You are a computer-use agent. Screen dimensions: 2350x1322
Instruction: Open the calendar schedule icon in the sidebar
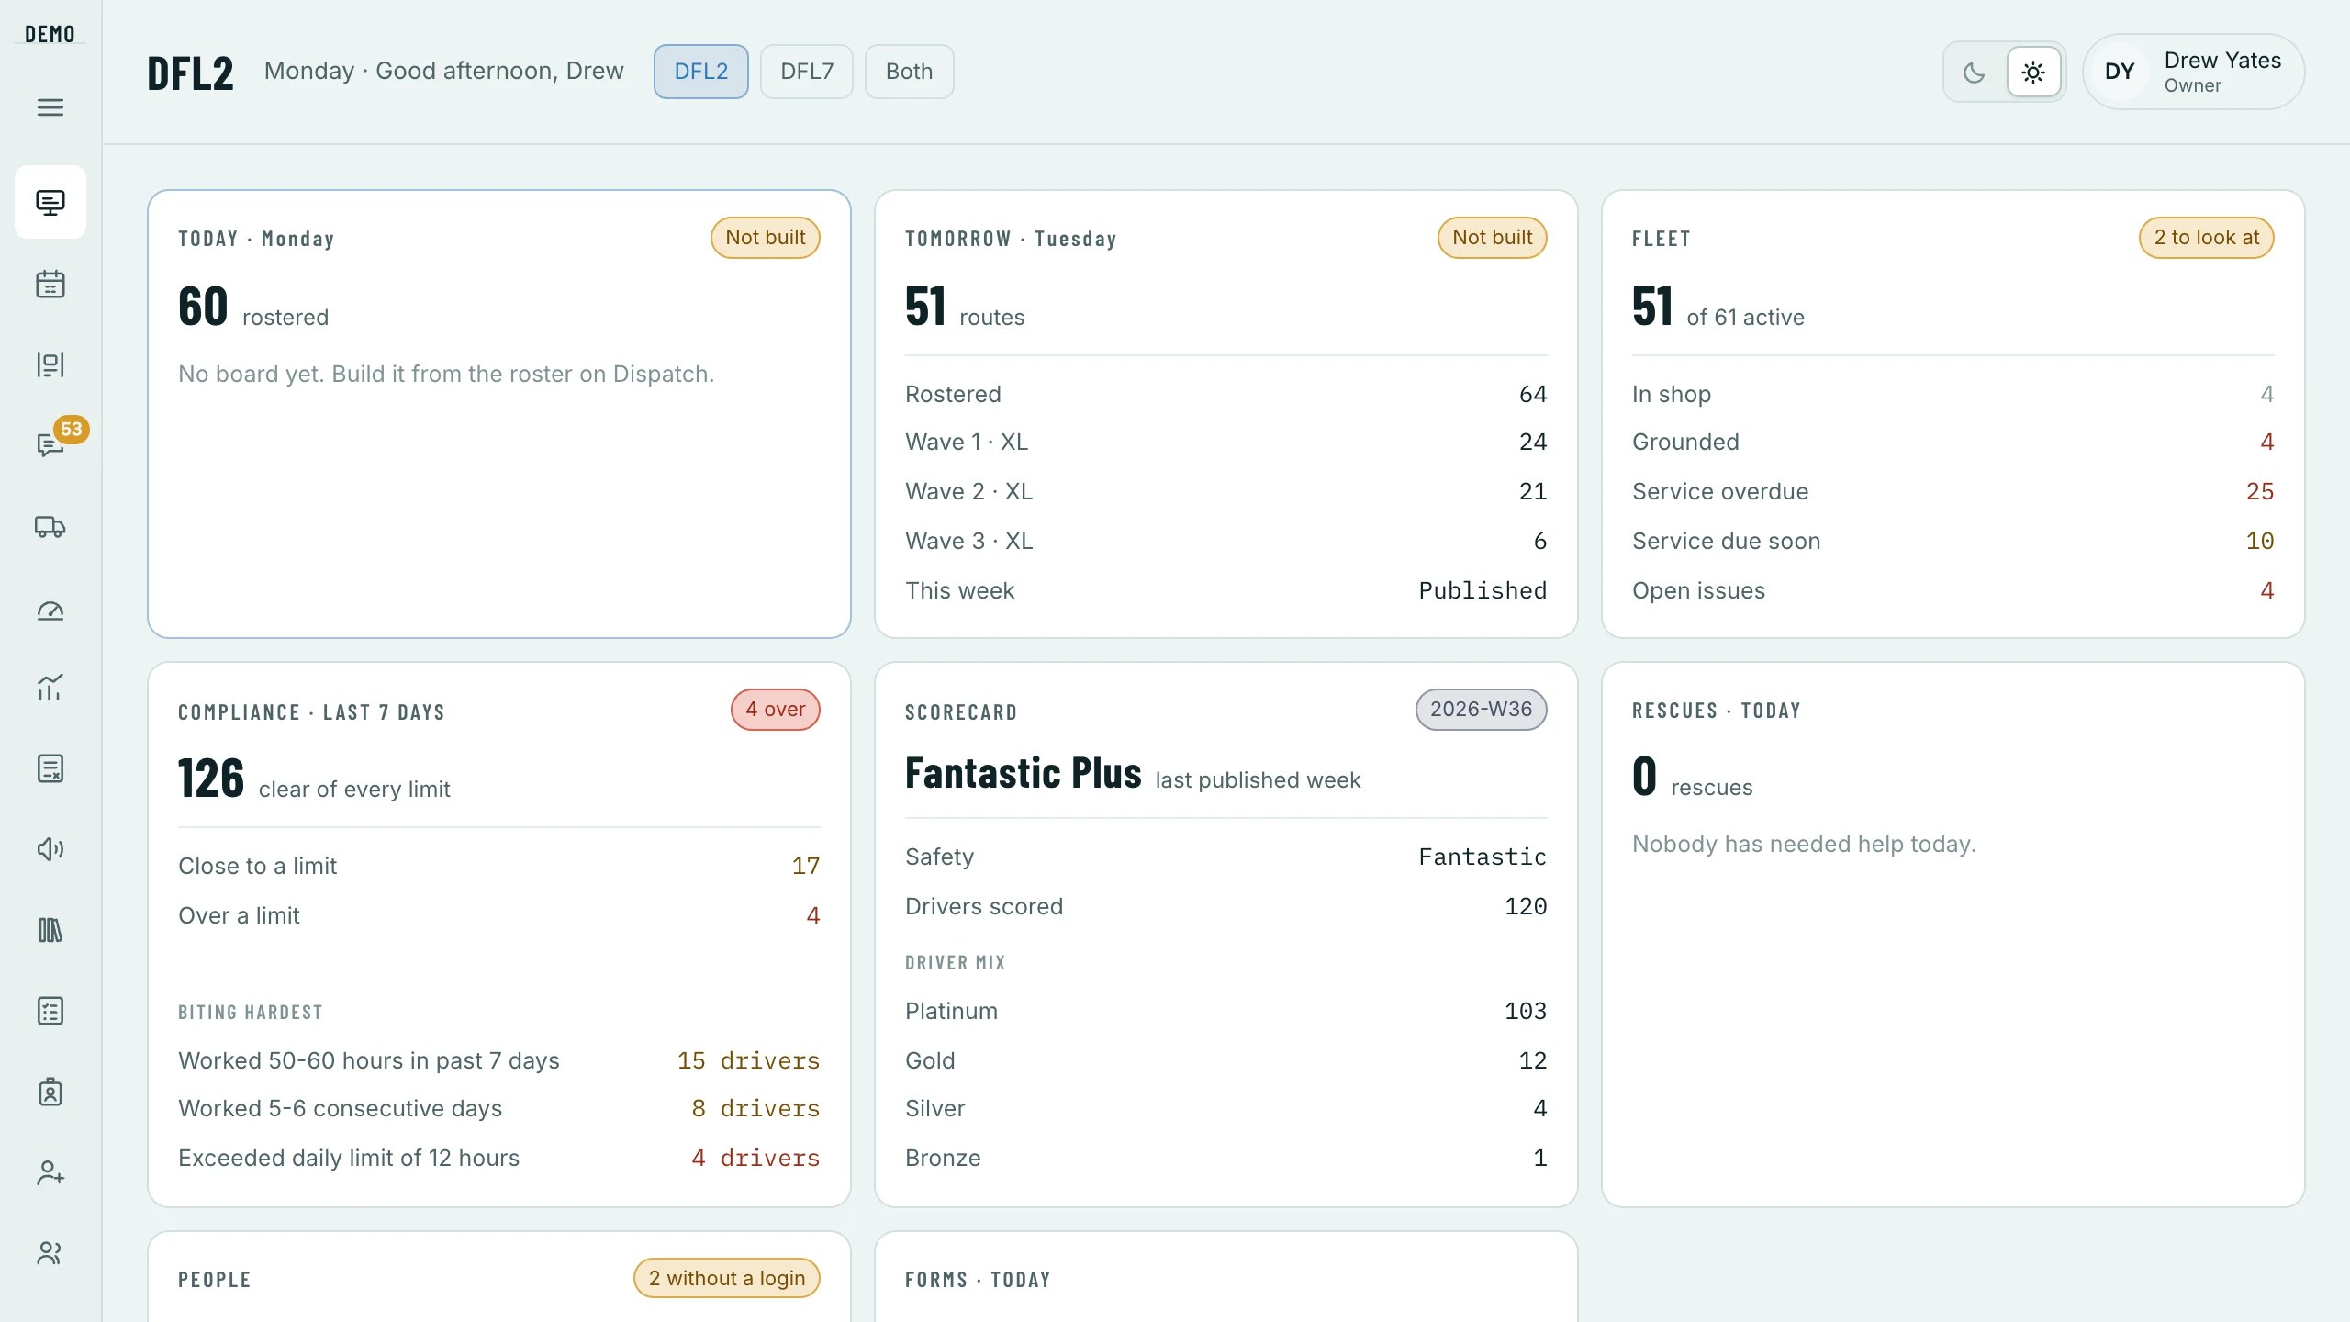(50, 284)
